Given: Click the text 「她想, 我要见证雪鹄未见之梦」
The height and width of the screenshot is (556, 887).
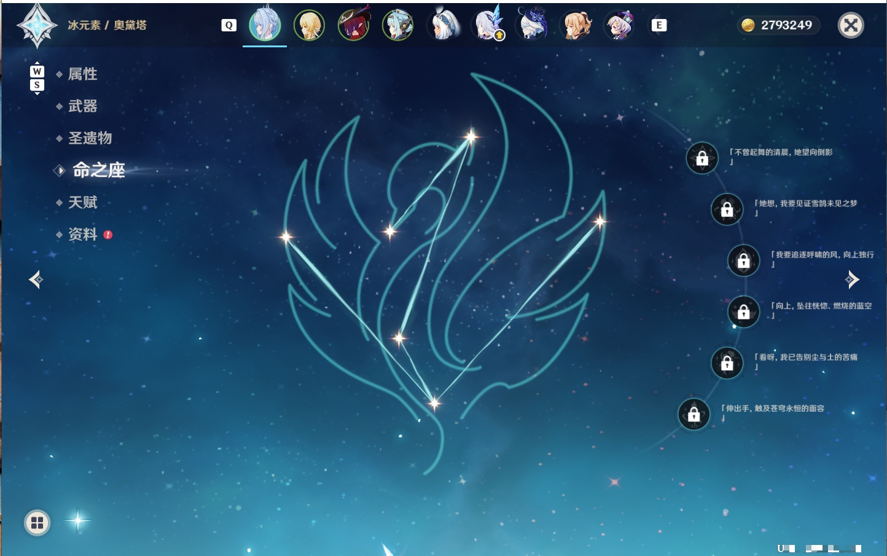Looking at the screenshot, I should (x=806, y=208).
